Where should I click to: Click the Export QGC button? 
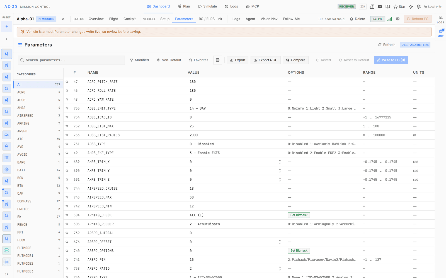266,60
